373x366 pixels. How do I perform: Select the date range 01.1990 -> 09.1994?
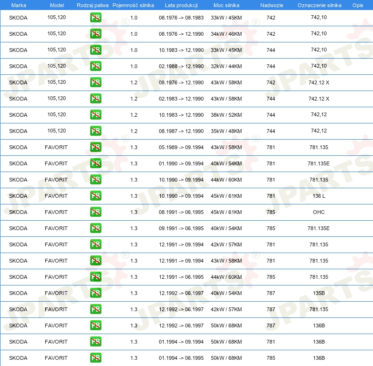click(181, 163)
